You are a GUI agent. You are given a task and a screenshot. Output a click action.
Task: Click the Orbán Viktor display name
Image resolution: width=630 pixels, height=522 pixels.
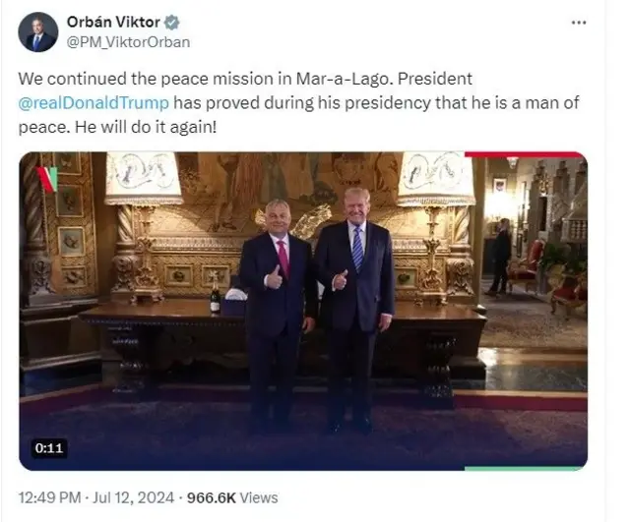[113, 22]
